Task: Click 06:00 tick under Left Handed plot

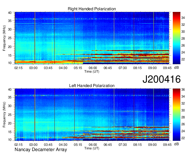Action: point(93,144)
